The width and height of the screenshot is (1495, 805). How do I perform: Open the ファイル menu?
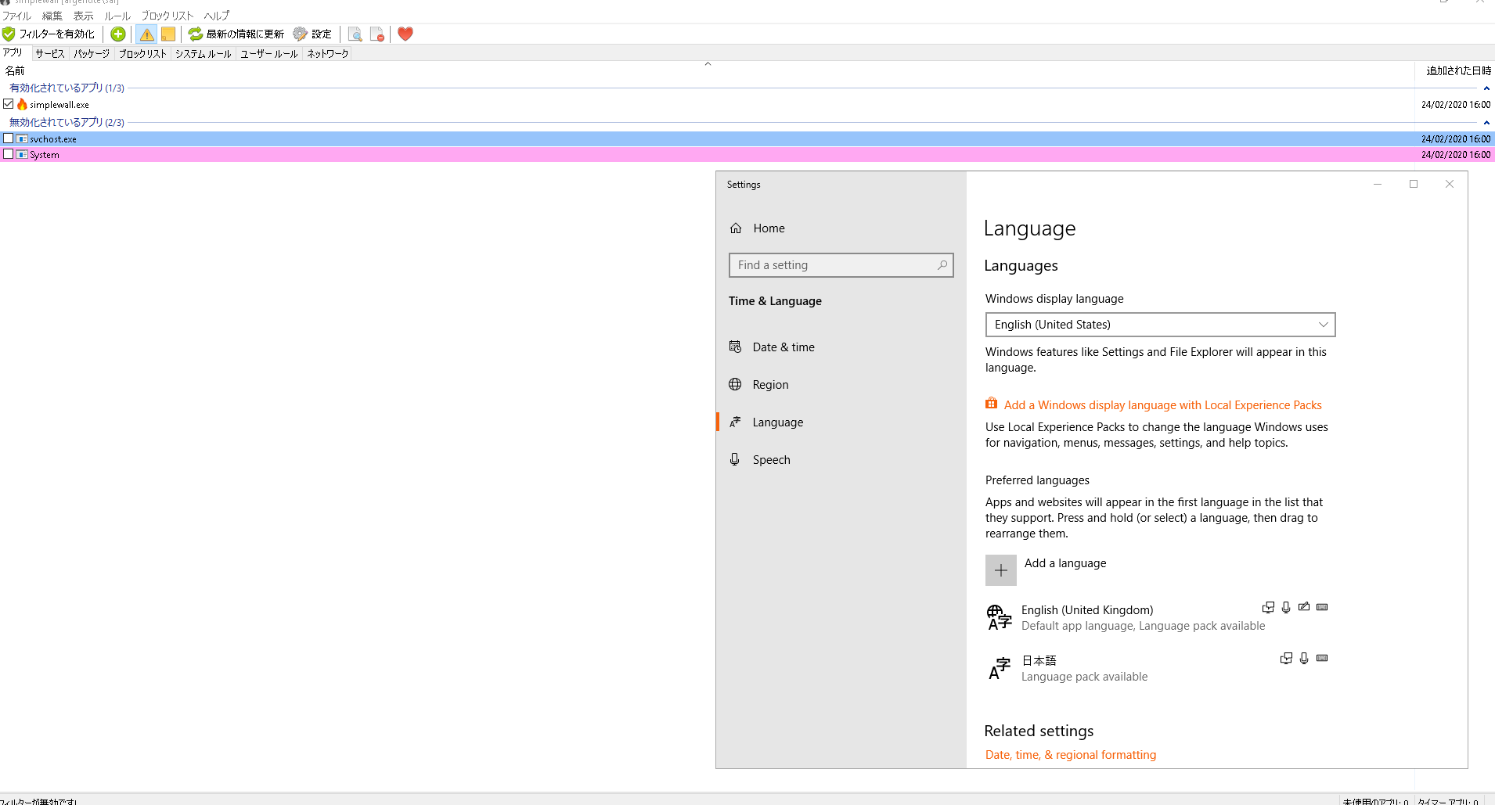(17, 16)
